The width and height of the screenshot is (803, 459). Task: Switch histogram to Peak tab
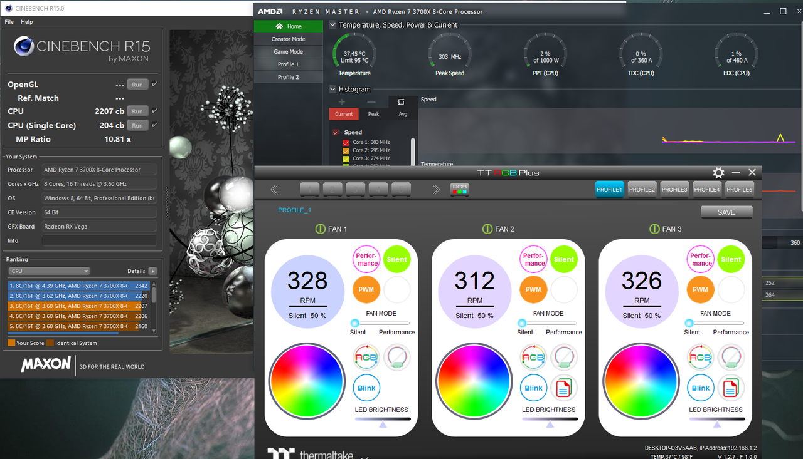pos(373,114)
